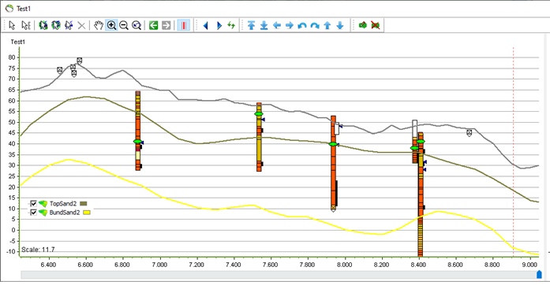Image resolution: width=550 pixels, height=285 pixels.
Task: Select the pointer-with-list selection tool
Action: tap(25, 25)
